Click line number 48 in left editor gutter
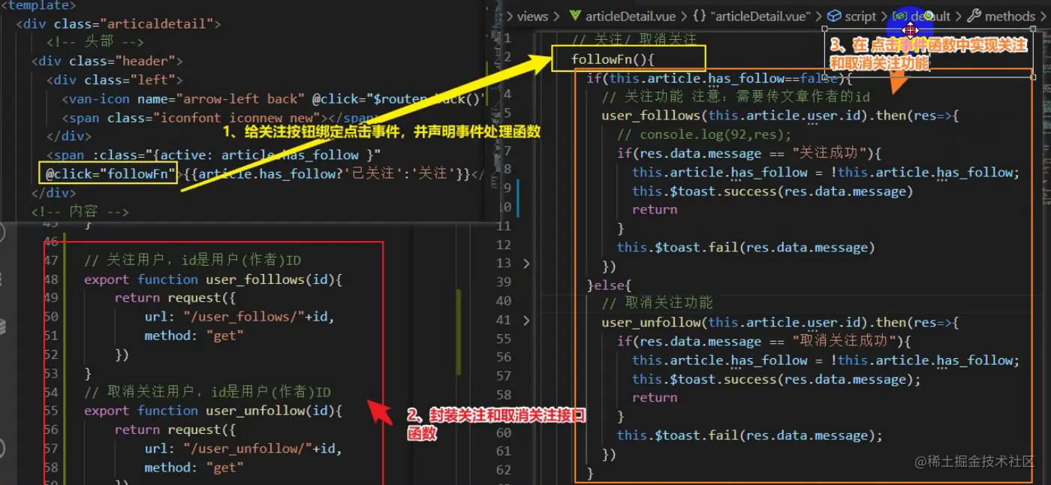This screenshot has height=485, width=1051. coord(51,279)
